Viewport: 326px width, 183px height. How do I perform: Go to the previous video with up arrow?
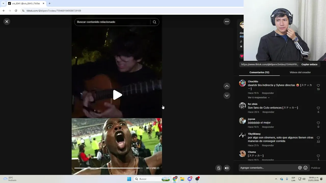[x=227, y=86]
